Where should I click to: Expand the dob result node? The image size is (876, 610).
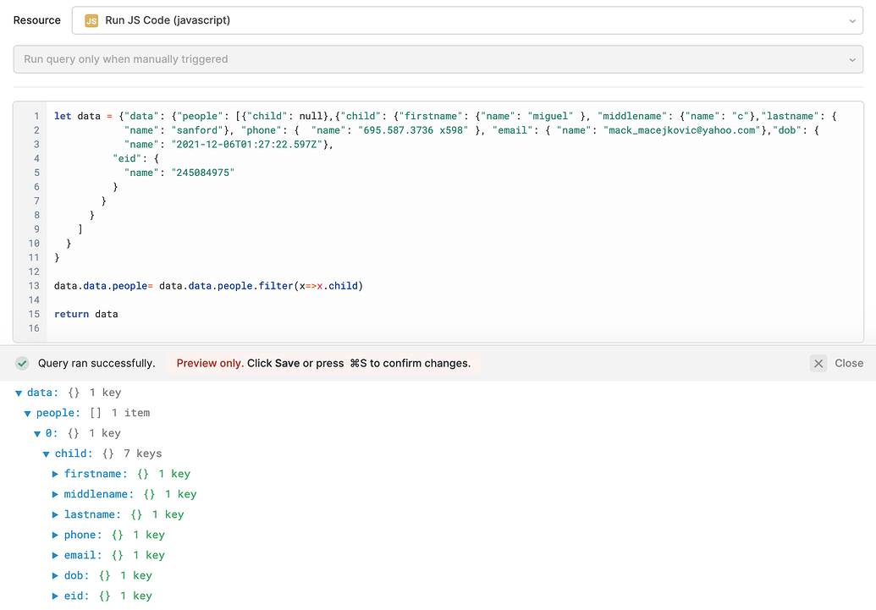point(55,575)
